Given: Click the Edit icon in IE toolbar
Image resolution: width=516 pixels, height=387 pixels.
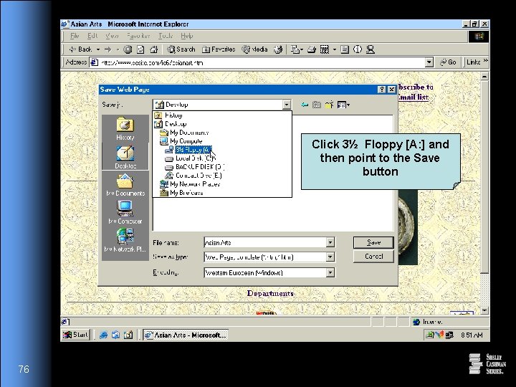Looking at the screenshot, I should click(x=325, y=49).
